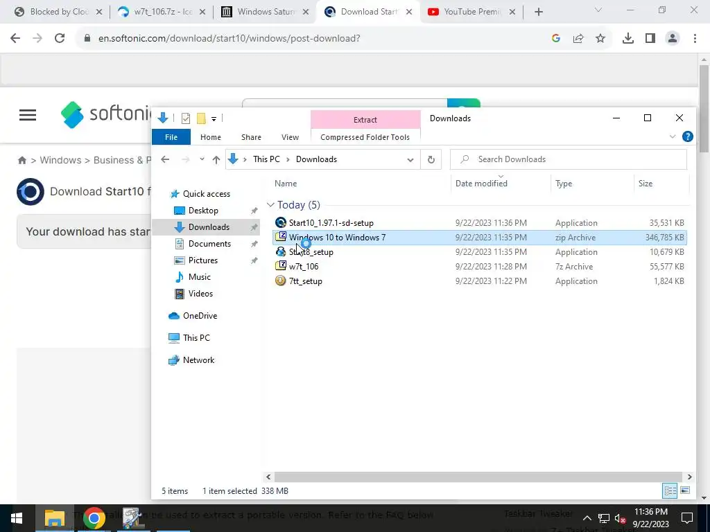
Task: Click the Softonic home breadcrumb icon
Action: (21, 160)
